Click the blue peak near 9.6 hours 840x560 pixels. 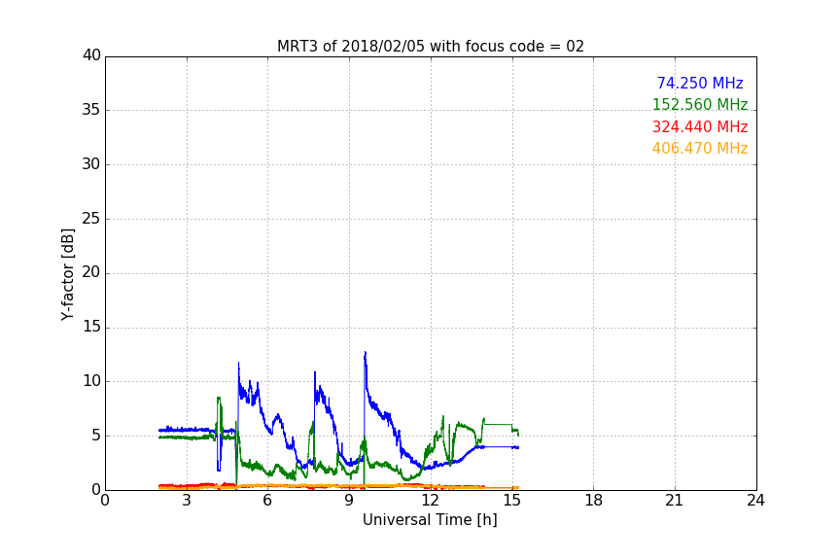pos(366,354)
